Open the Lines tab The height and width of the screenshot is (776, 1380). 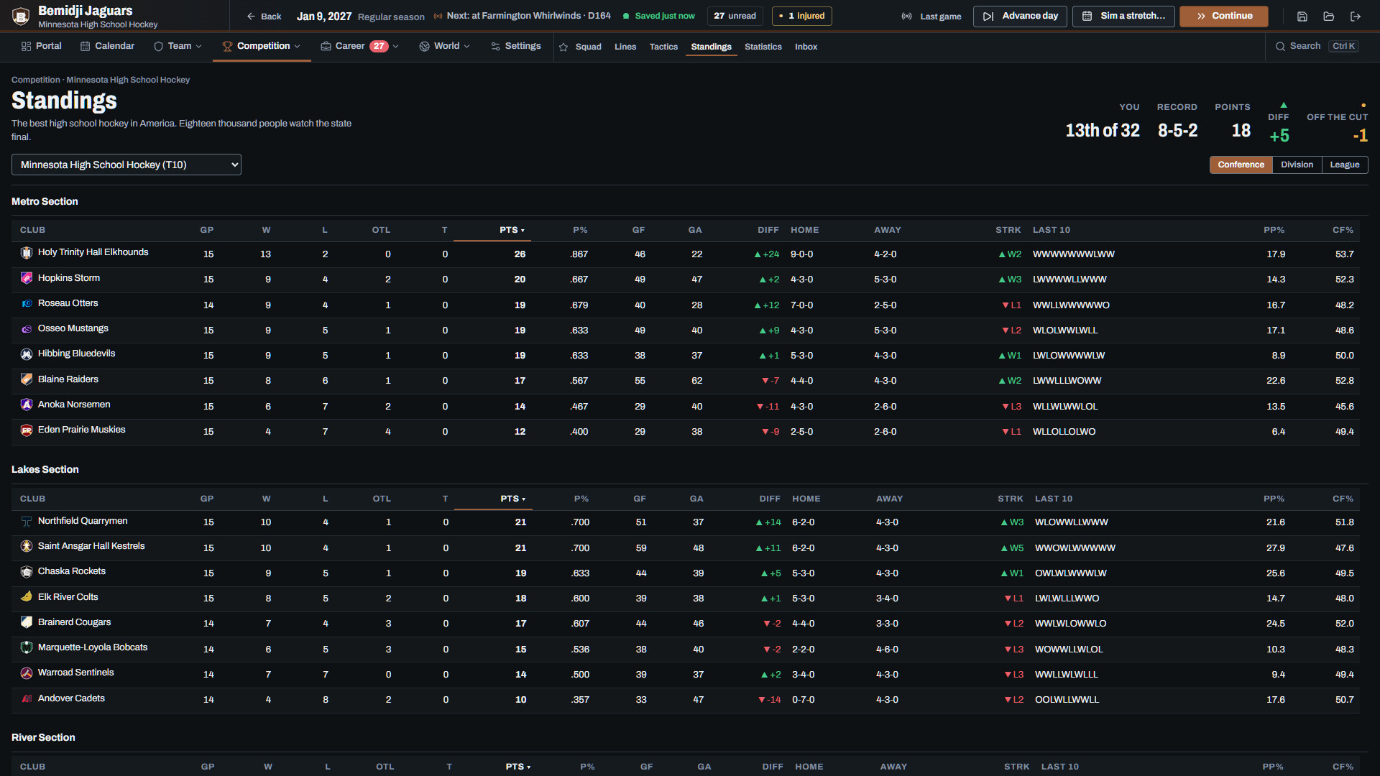pyautogui.click(x=625, y=47)
